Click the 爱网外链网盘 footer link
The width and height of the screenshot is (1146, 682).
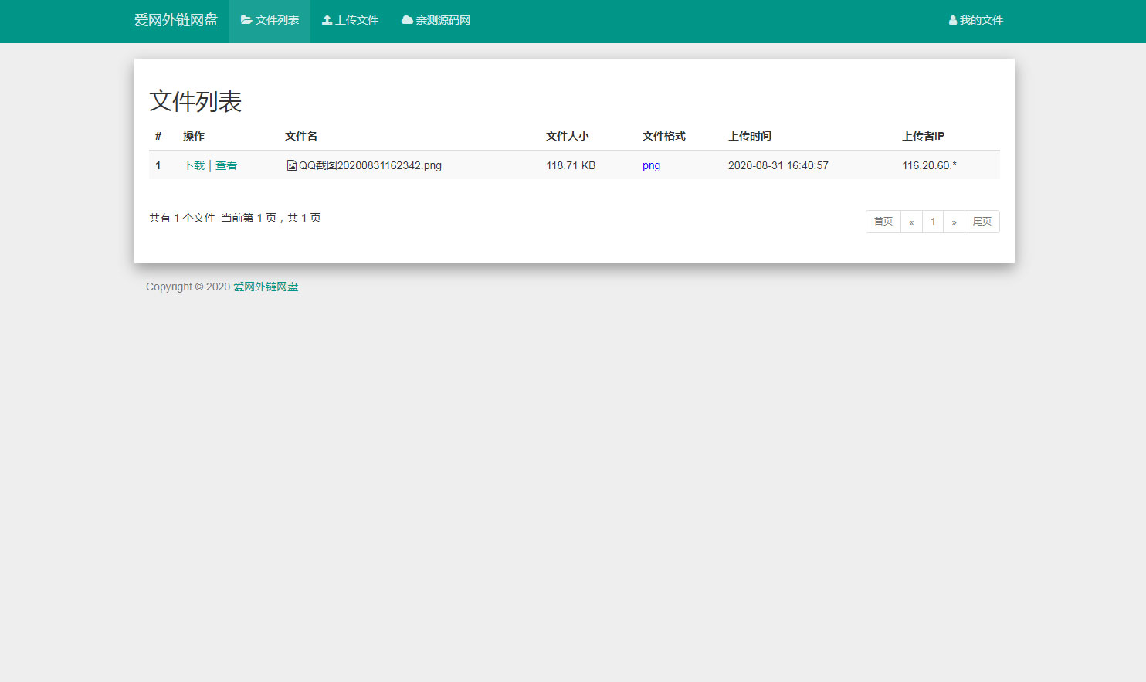tap(266, 287)
